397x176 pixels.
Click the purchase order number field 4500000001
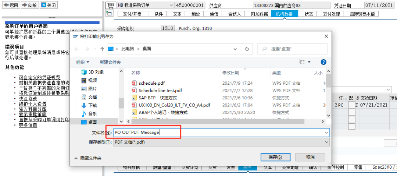tap(191, 5)
